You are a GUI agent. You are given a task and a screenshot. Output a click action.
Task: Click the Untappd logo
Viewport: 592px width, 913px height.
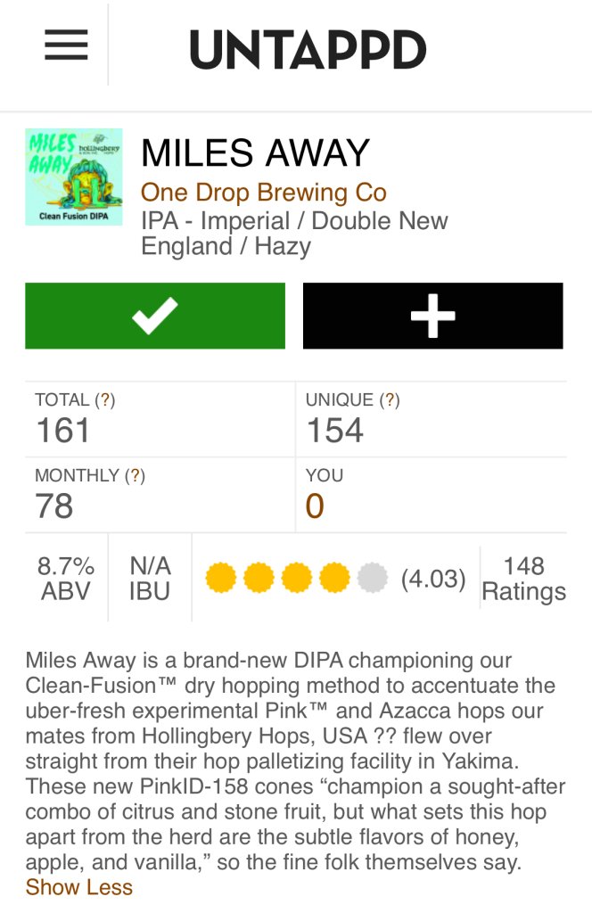(x=308, y=50)
